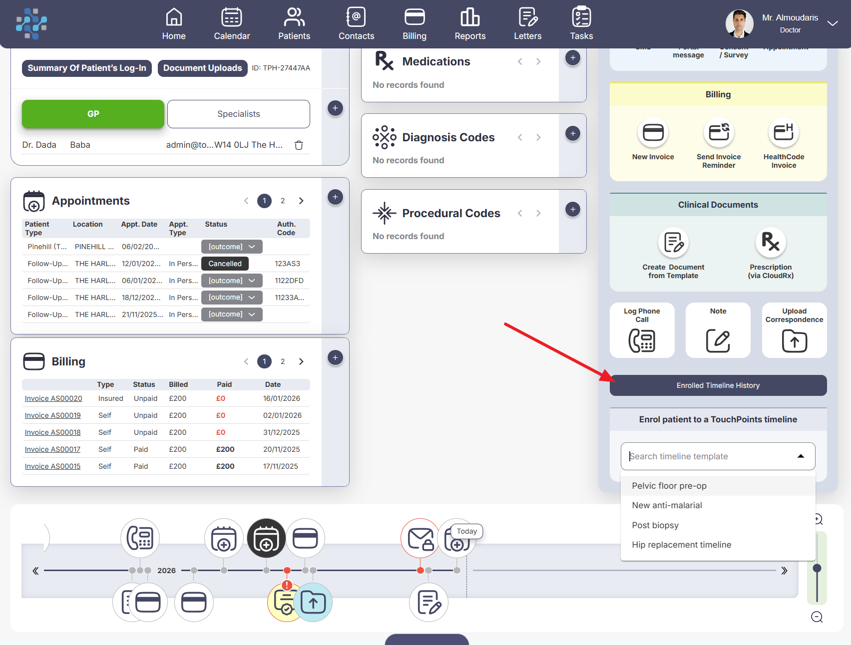The image size is (851, 645).
Task: Click the timeline zoom slider handle
Action: (817, 568)
